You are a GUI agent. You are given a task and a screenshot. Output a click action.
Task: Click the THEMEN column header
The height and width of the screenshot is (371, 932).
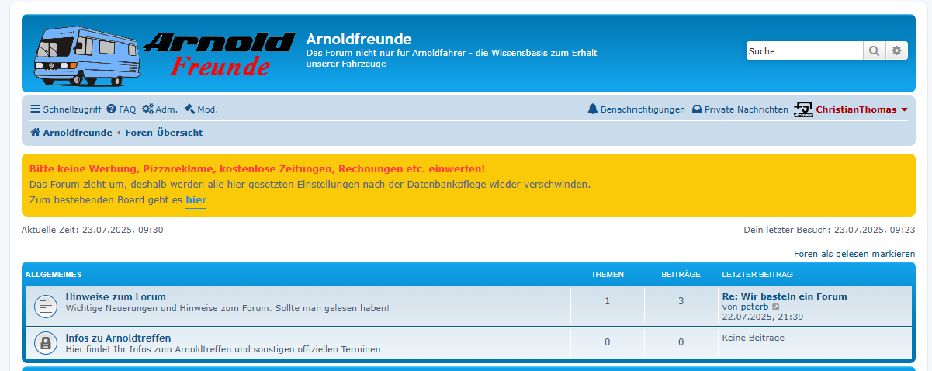[x=608, y=275]
